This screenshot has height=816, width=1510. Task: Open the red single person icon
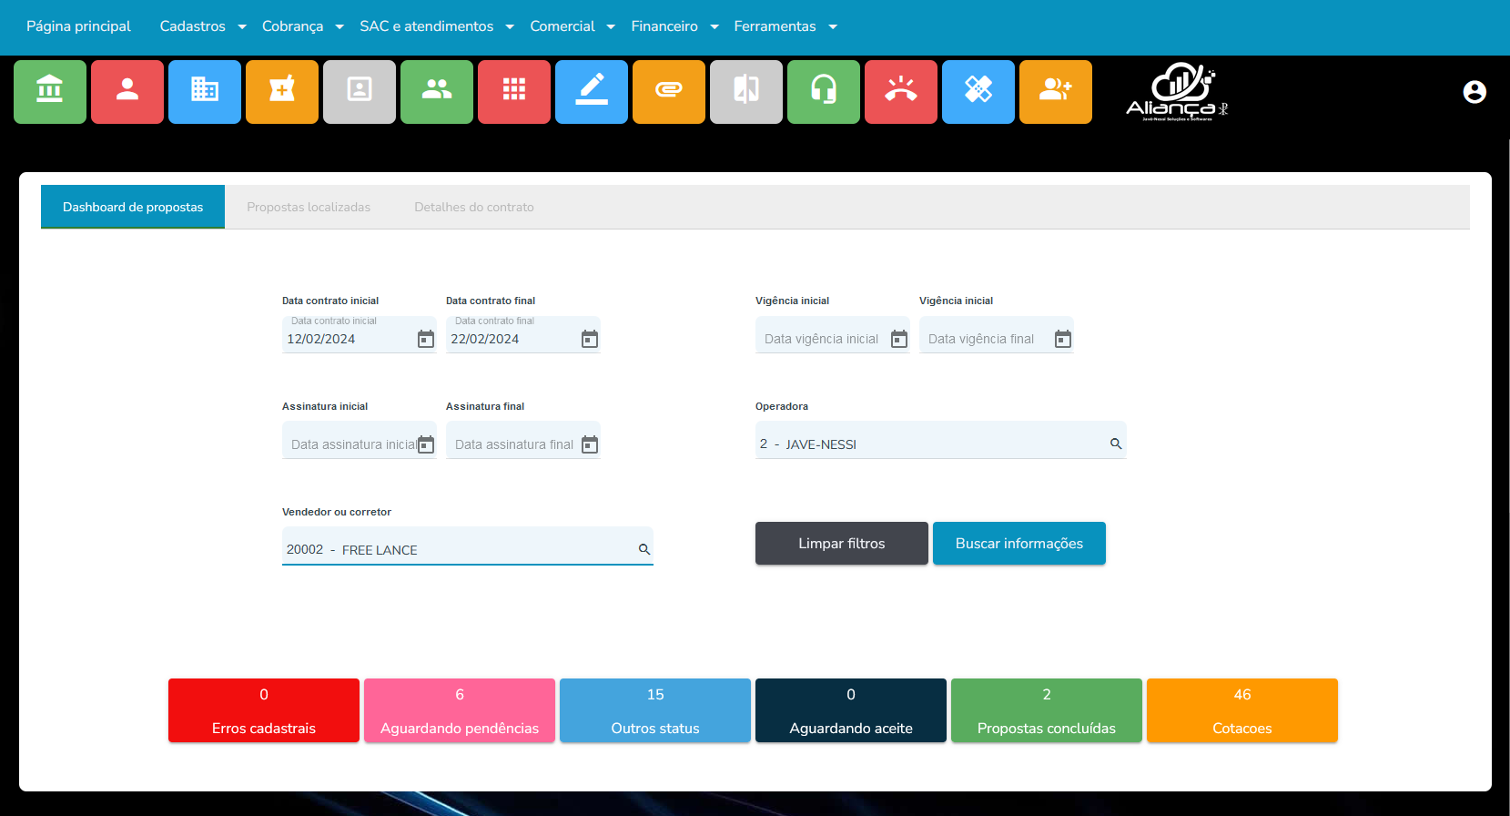pos(127,91)
